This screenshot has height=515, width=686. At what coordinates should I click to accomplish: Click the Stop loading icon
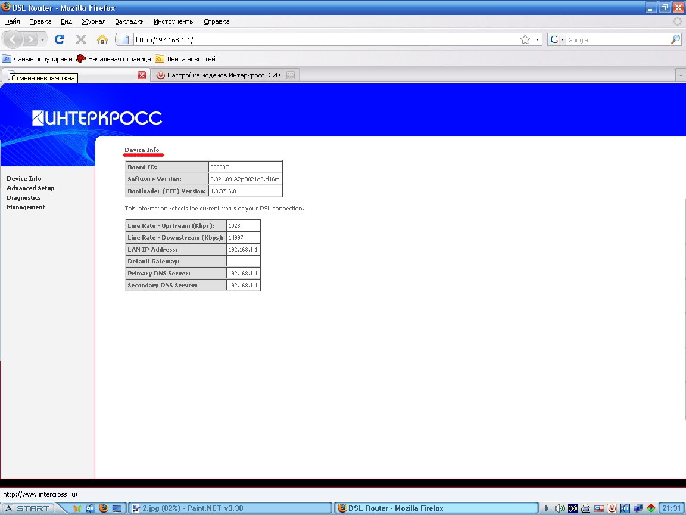(81, 40)
